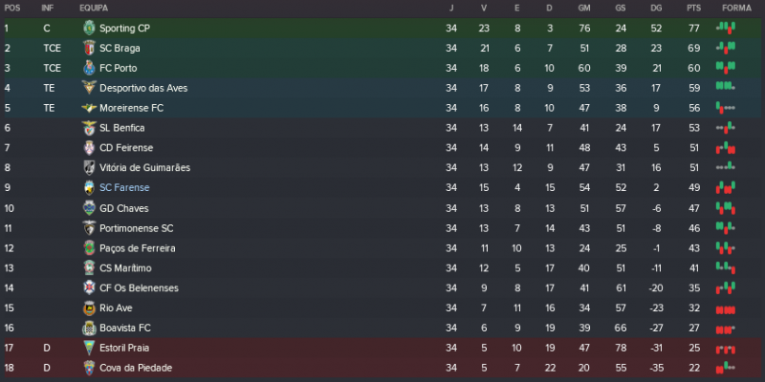Click the DG goal difference header
This screenshot has height=382, width=765.
tap(655, 8)
